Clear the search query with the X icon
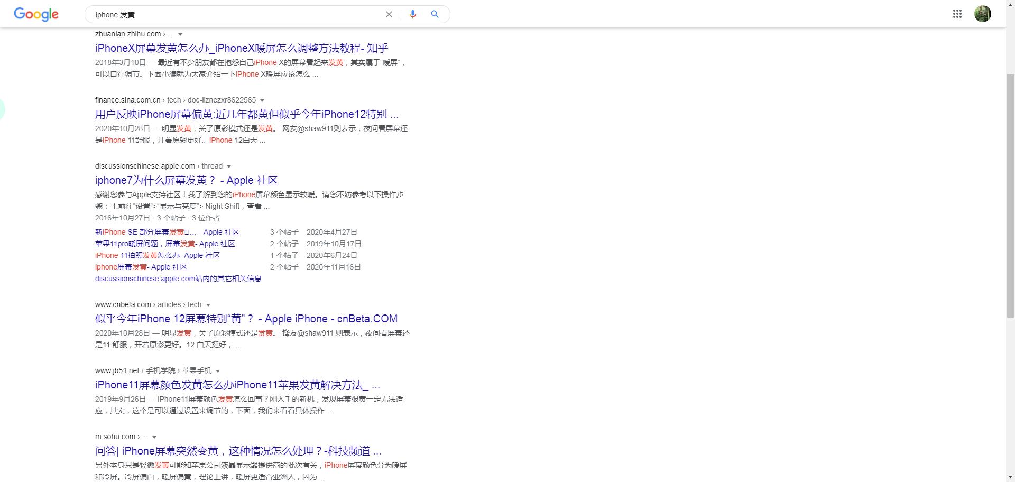The image size is (1015, 482). (389, 14)
